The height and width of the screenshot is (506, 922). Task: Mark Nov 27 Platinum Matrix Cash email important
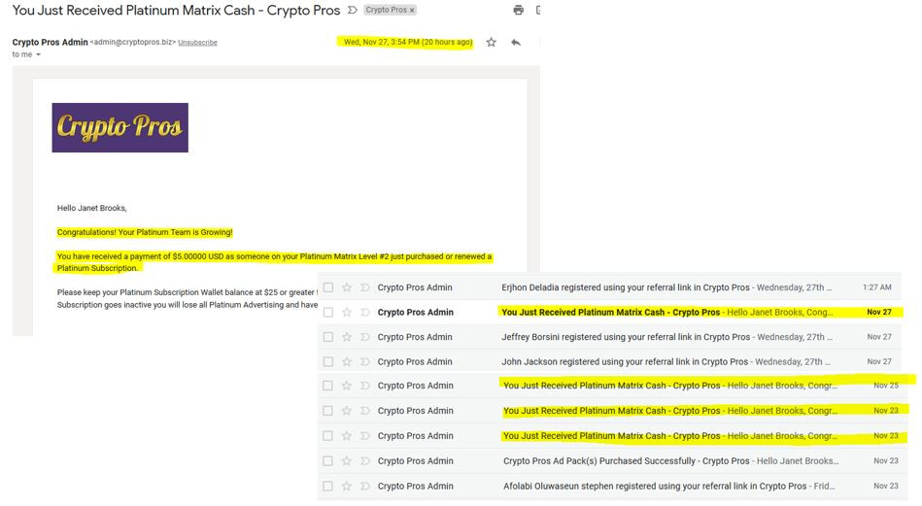(x=365, y=312)
